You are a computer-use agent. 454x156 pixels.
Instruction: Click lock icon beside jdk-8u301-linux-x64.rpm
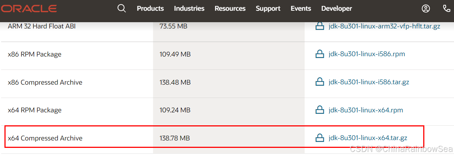319,110
